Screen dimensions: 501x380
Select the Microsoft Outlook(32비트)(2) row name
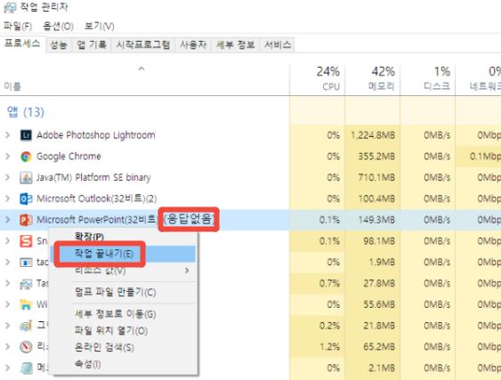coord(96,198)
